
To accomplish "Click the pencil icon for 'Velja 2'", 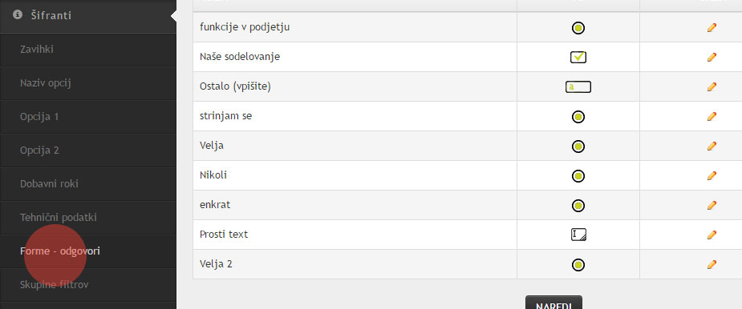I will [x=712, y=265].
